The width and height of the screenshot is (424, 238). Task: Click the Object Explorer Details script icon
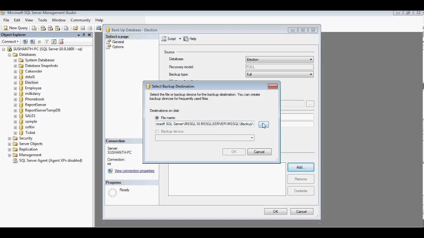(x=61, y=42)
